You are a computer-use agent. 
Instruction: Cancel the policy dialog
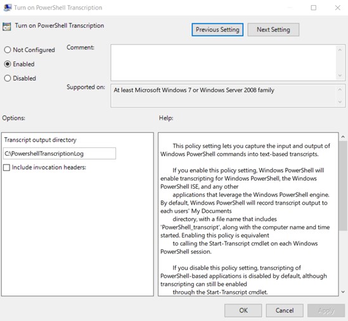[285, 310]
